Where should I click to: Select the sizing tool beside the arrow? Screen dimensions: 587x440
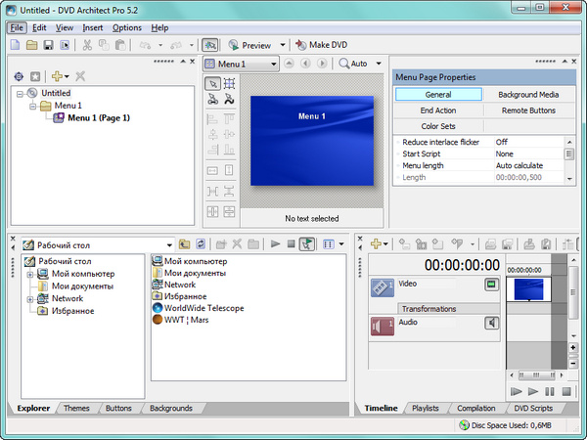point(228,83)
